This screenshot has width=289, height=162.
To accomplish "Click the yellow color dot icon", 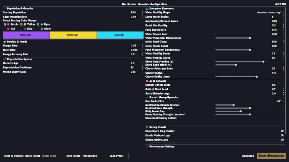I will coord(25,24).
